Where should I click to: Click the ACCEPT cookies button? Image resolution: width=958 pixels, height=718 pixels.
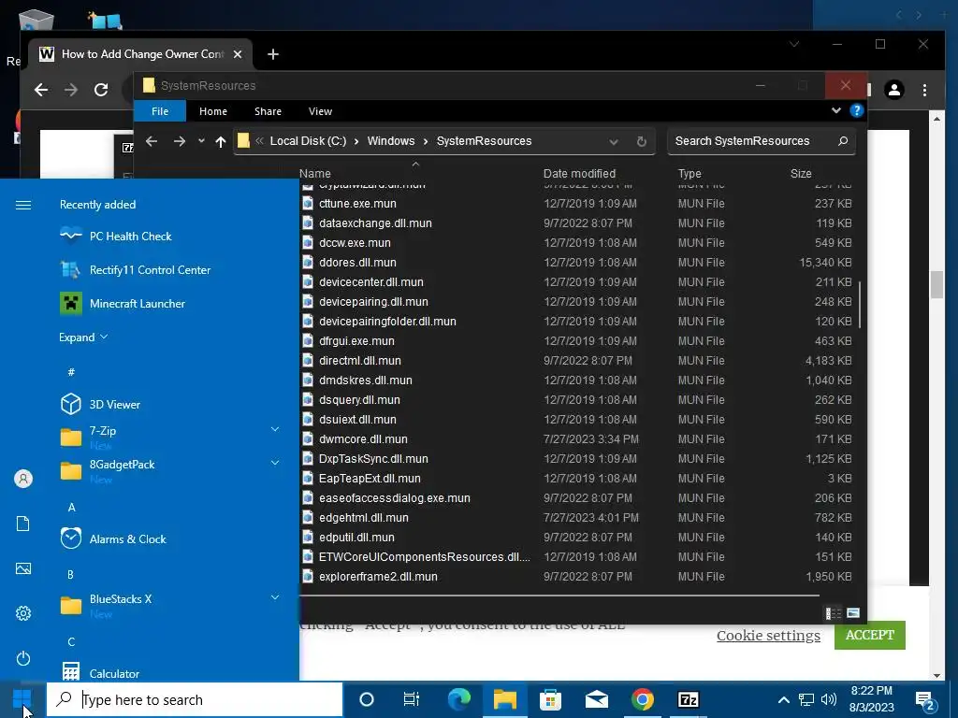point(869,635)
